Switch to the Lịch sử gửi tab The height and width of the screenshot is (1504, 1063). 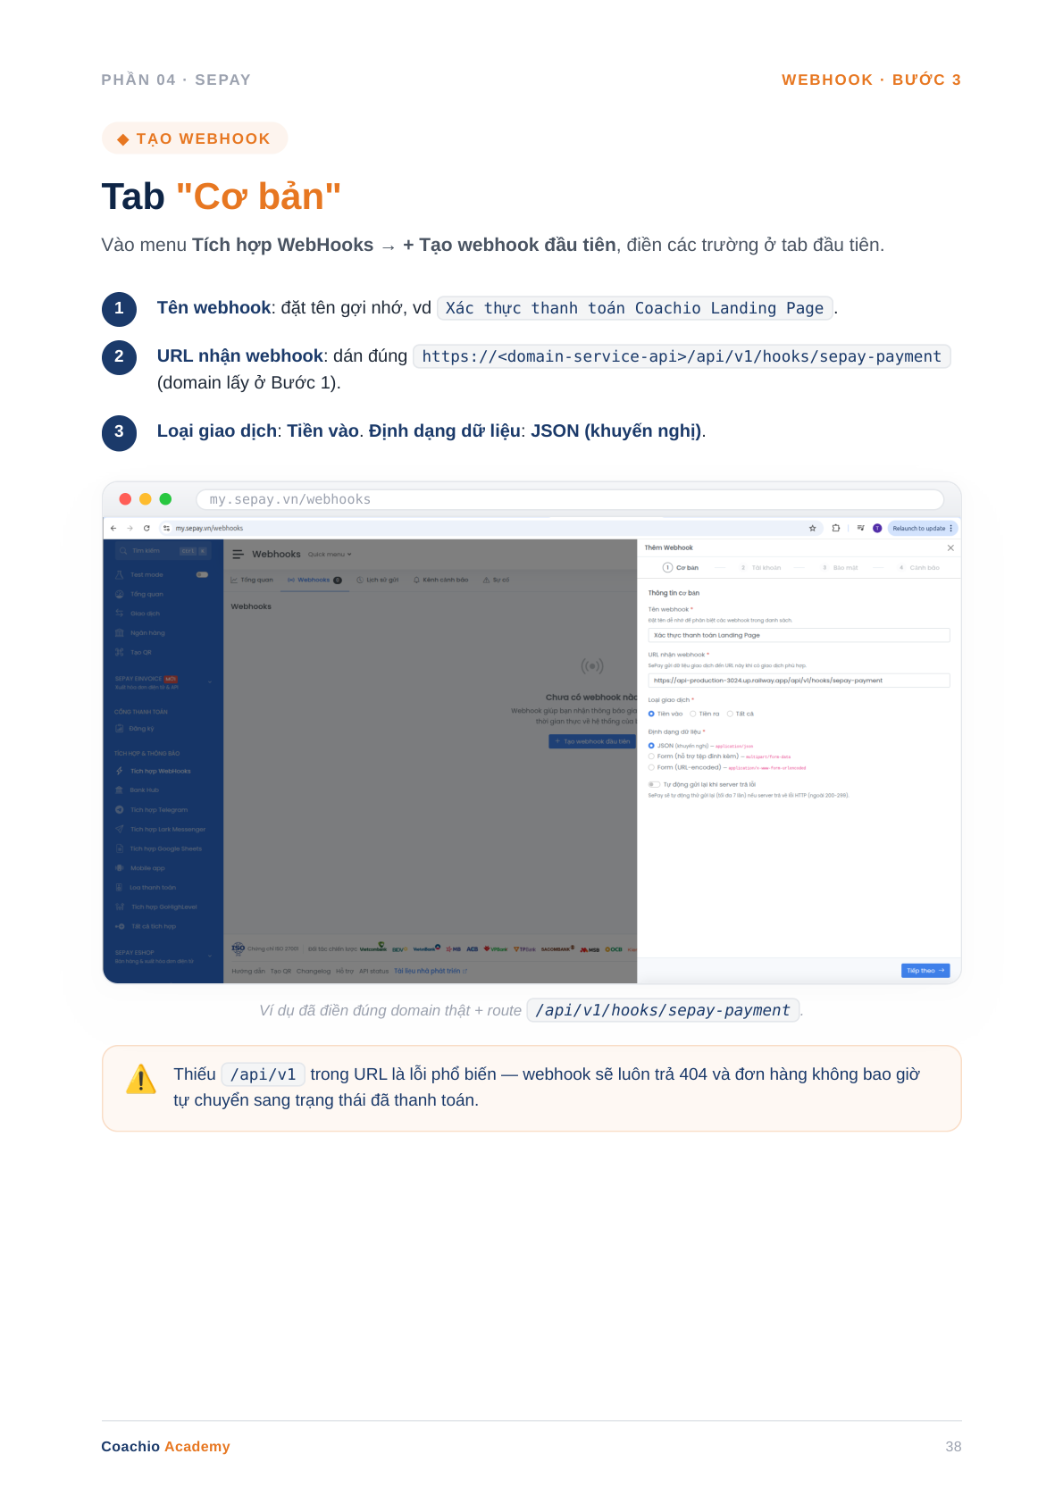click(378, 580)
